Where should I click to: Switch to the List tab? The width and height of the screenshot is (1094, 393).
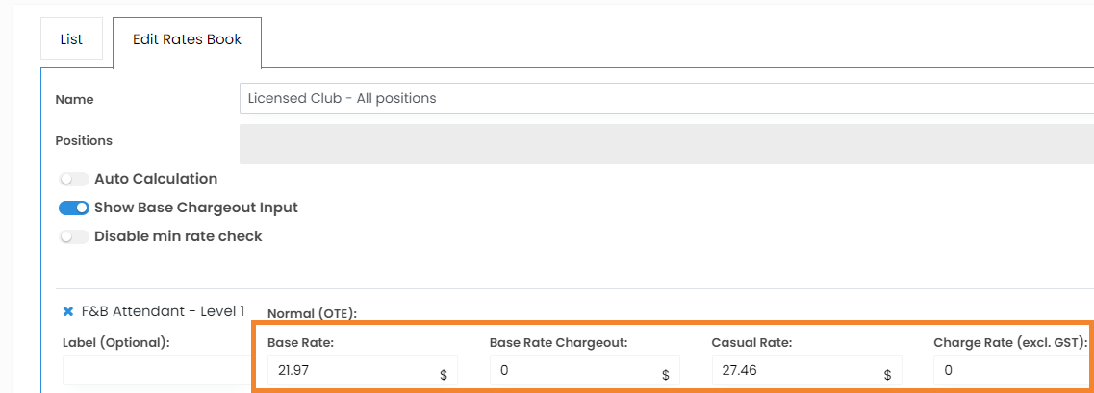click(71, 39)
